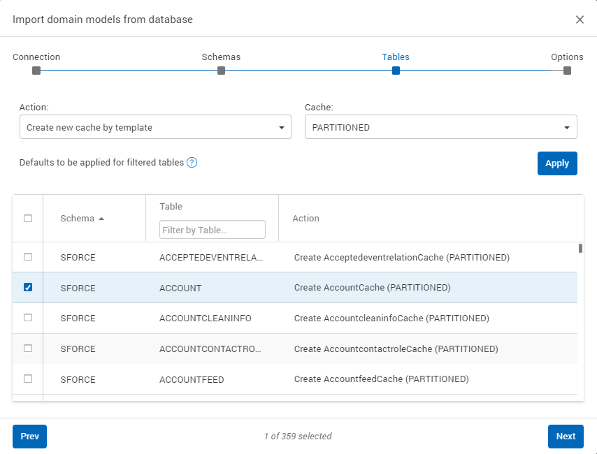Select the ACCEPTEDEVENTRELATION table checkbox
This screenshot has height=454, width=597.
click(28, 257)
